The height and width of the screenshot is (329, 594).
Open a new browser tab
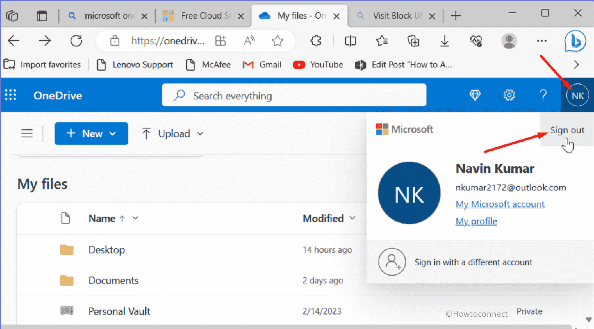(456, 16)
